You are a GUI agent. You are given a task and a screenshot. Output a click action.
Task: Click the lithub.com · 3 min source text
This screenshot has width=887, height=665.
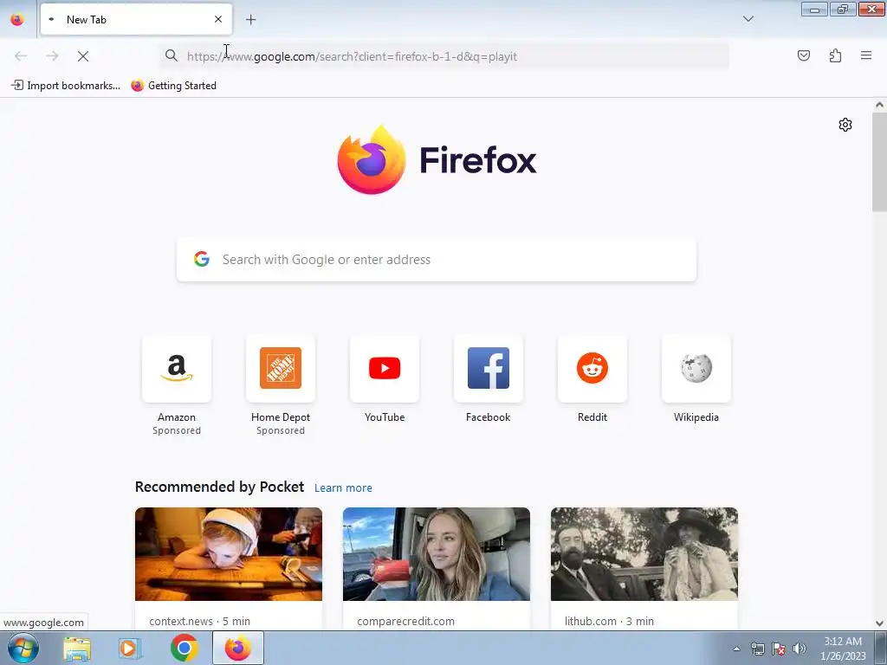(x=609, y=621)
